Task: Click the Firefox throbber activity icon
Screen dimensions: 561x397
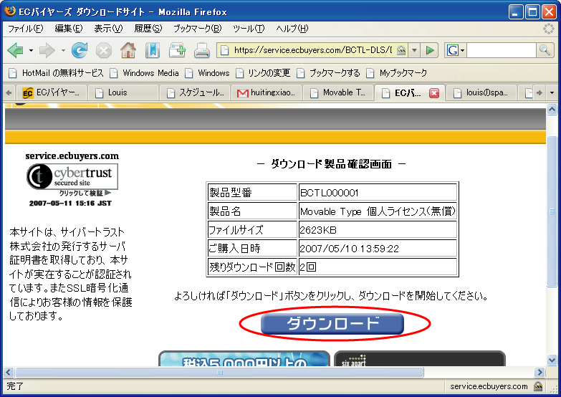Action: [x=549, y=29]
